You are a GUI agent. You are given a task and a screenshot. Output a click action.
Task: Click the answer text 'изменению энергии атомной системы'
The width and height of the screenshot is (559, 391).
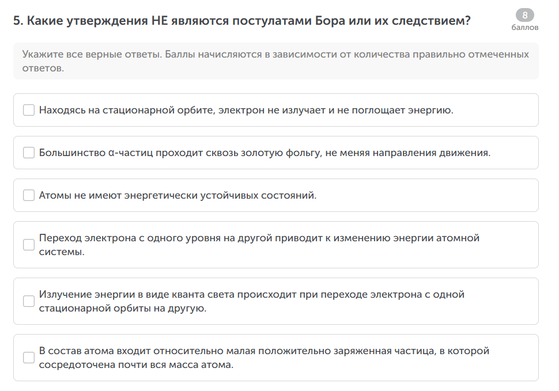405,238
